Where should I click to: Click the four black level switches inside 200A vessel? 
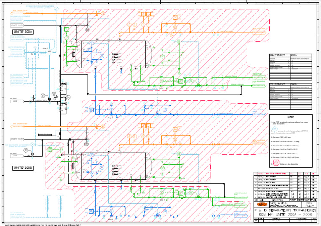coord(115,58)
